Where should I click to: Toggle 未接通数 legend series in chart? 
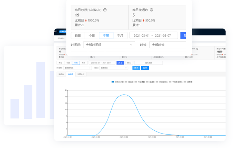click(140, 82)
